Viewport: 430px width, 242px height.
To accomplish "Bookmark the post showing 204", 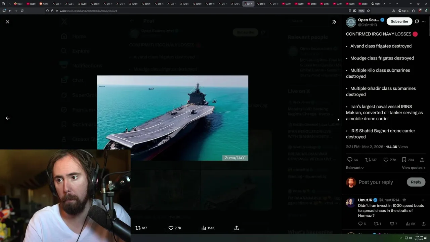I will (x=408, y=160).
